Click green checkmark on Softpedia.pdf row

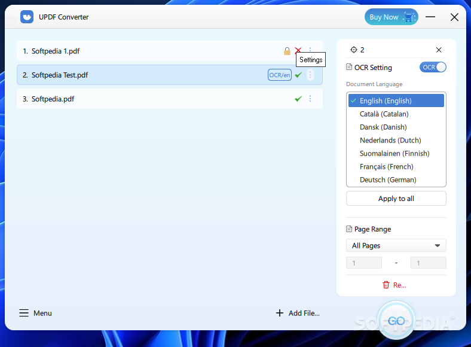[298, 99]
